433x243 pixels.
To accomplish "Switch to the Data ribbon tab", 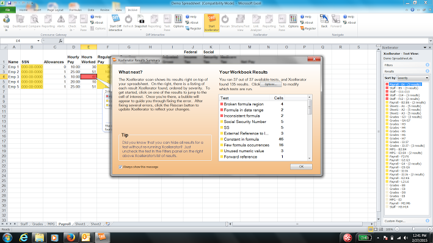I will click(x=91, y=10).
